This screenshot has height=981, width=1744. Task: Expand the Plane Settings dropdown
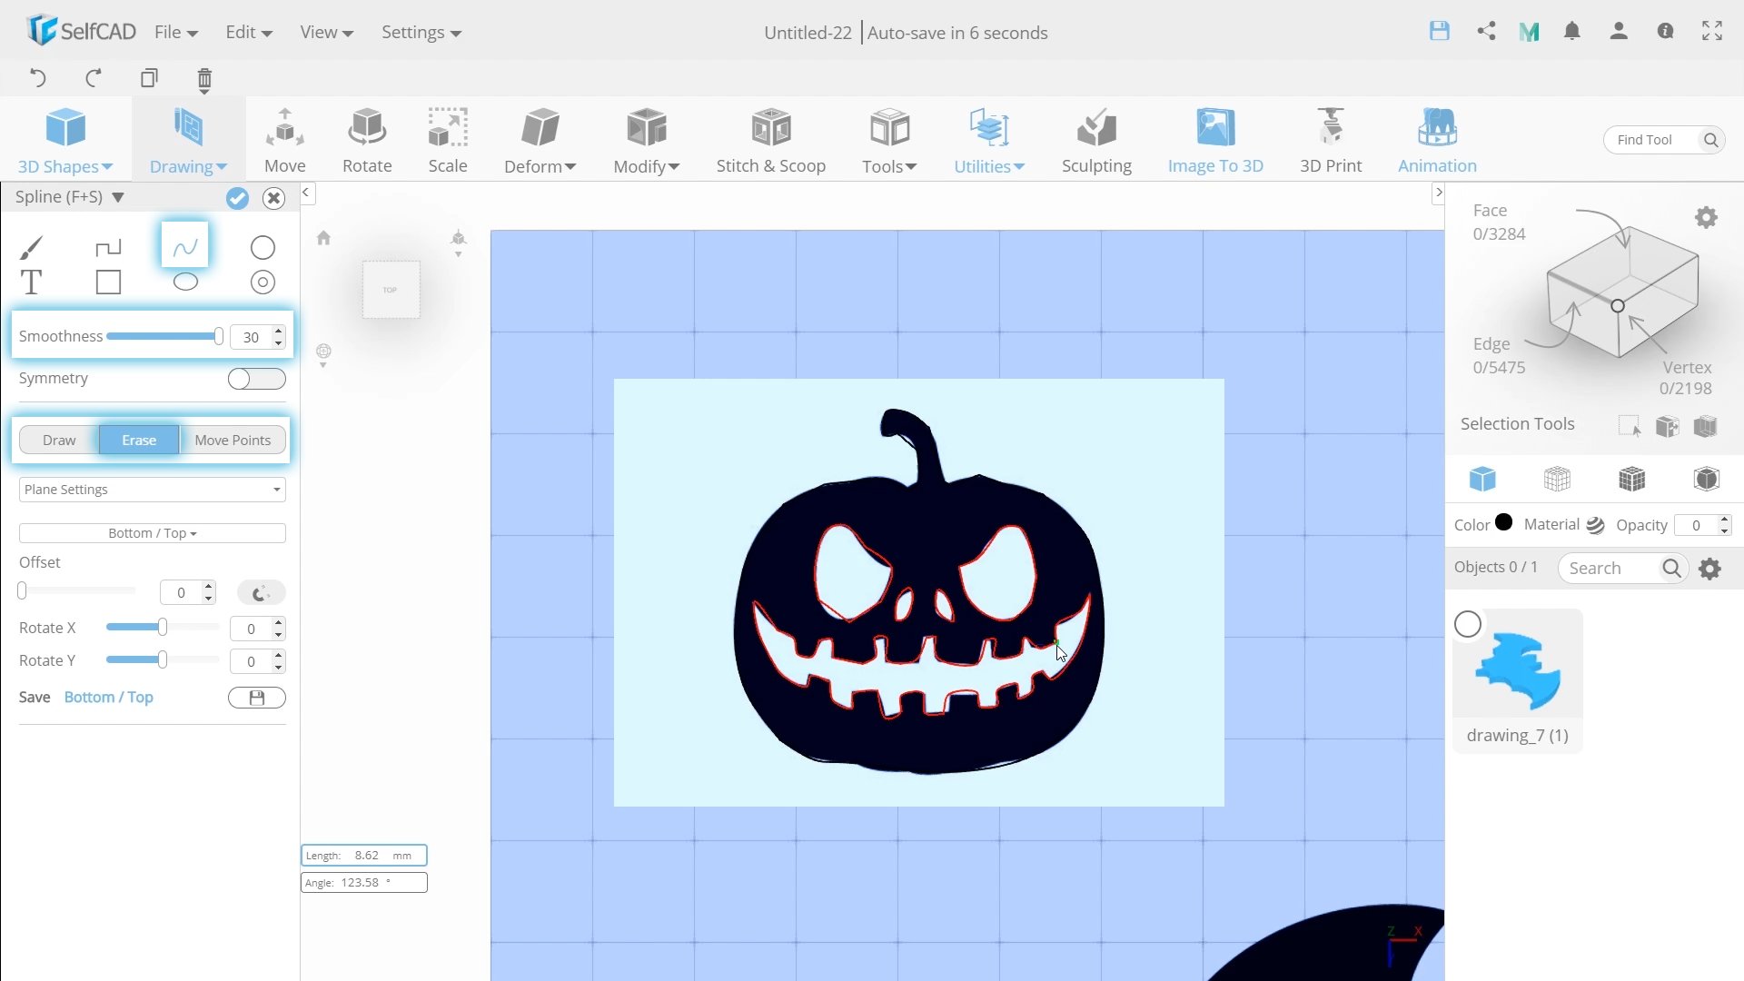[x=152, y=490]
